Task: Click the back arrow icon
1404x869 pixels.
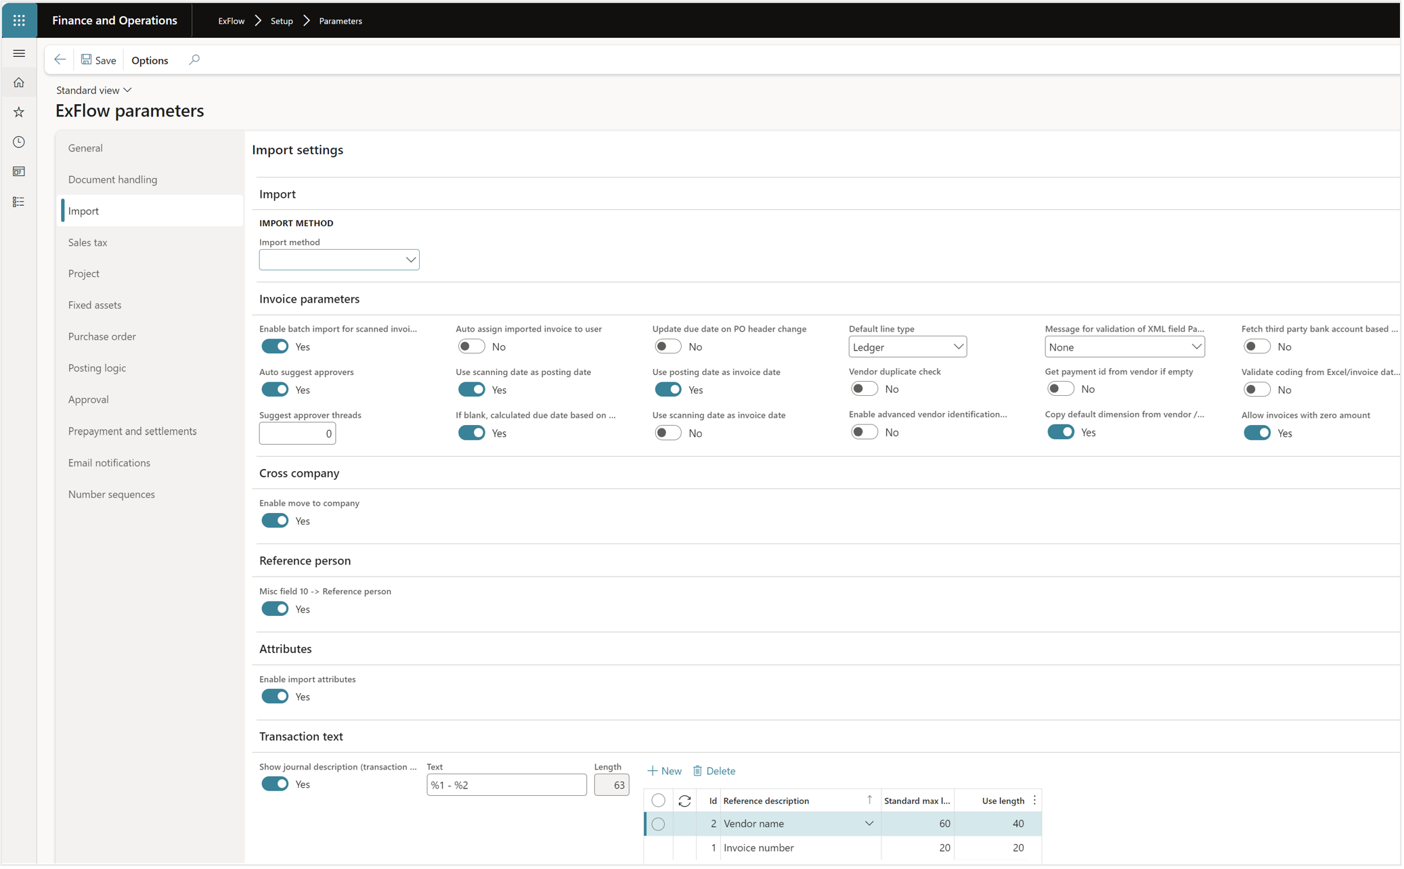Action: [60, 60]
